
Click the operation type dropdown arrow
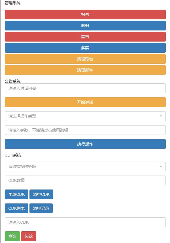coord(161,116)
